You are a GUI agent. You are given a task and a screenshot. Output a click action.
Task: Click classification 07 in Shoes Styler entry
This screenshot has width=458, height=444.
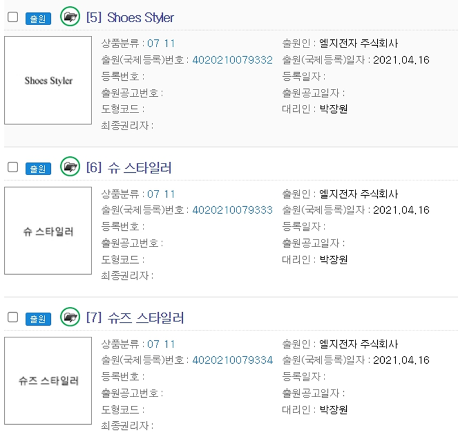[153, 43]
